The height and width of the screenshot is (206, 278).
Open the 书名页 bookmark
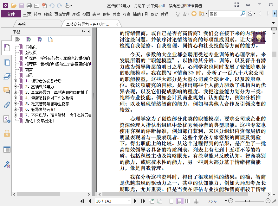click(31, 47)
